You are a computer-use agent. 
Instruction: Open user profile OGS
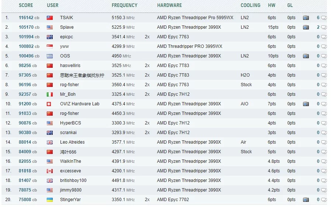tap(65, 56)
